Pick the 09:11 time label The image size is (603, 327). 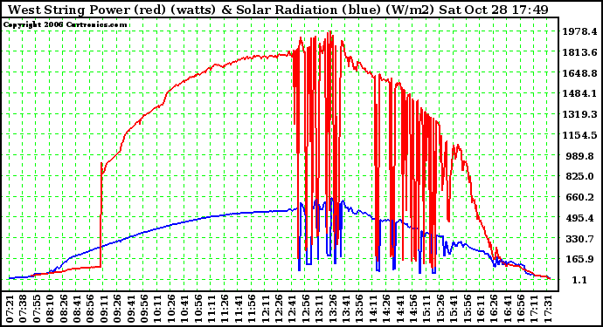click(104, 309)
